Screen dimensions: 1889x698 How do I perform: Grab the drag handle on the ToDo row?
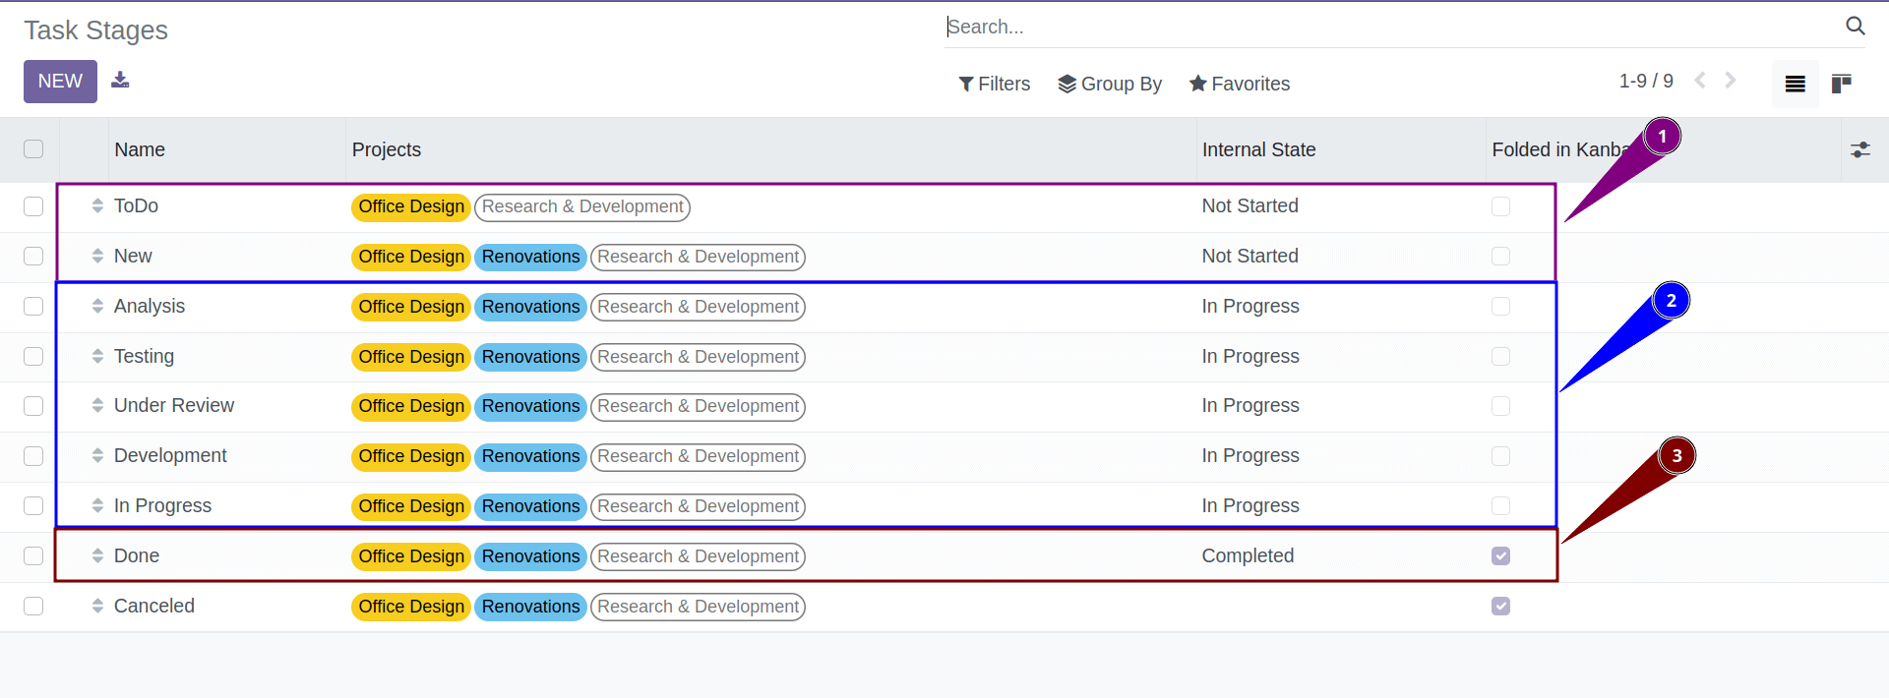click(x=97, y=206)
